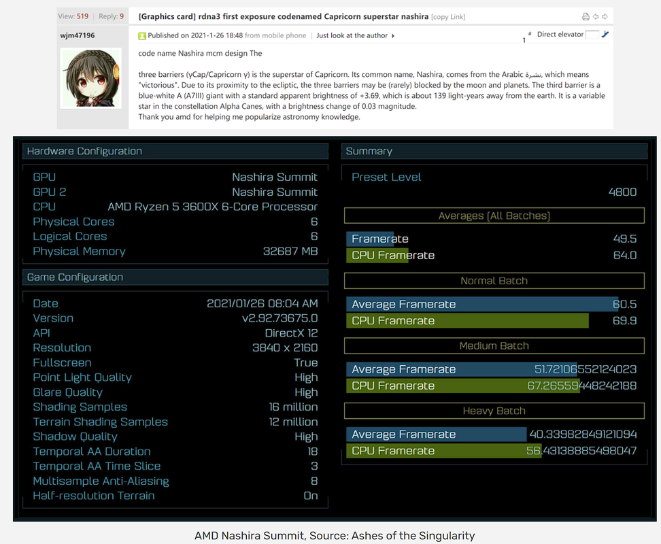Click the 'Glare Quality' label
The width and height of the screenshot is (661, 544).
point(68,392)
